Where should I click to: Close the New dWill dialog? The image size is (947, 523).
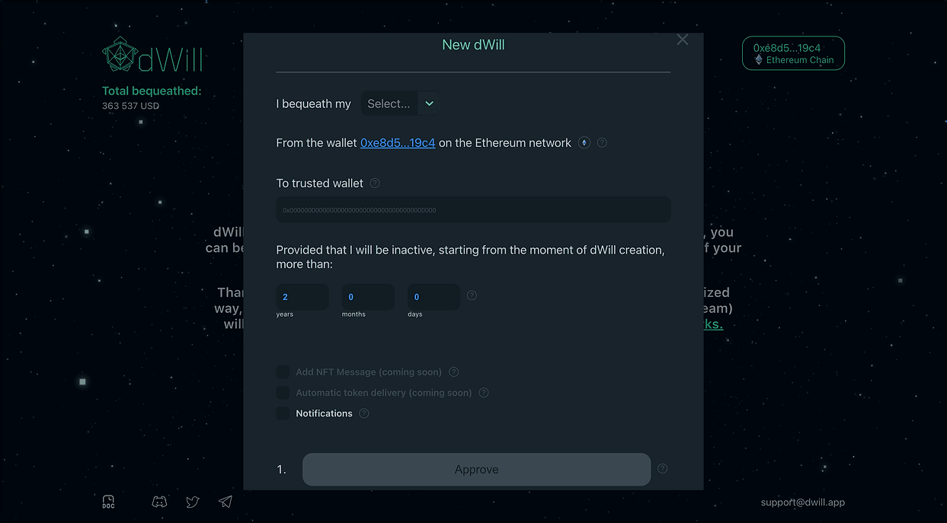(x=683, y=40)
